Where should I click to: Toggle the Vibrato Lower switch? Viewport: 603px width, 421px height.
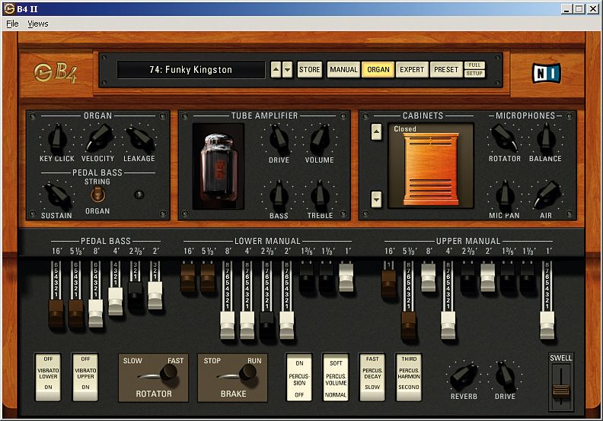[48, 377]
